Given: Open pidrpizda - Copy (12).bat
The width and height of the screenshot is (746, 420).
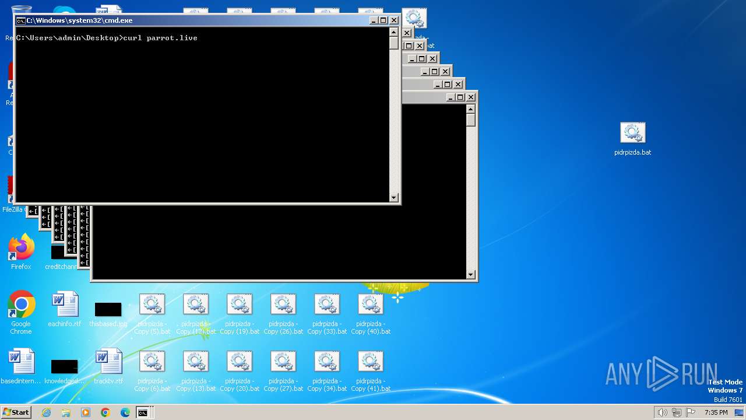Looking at the screenshot, I should [196, 314].
